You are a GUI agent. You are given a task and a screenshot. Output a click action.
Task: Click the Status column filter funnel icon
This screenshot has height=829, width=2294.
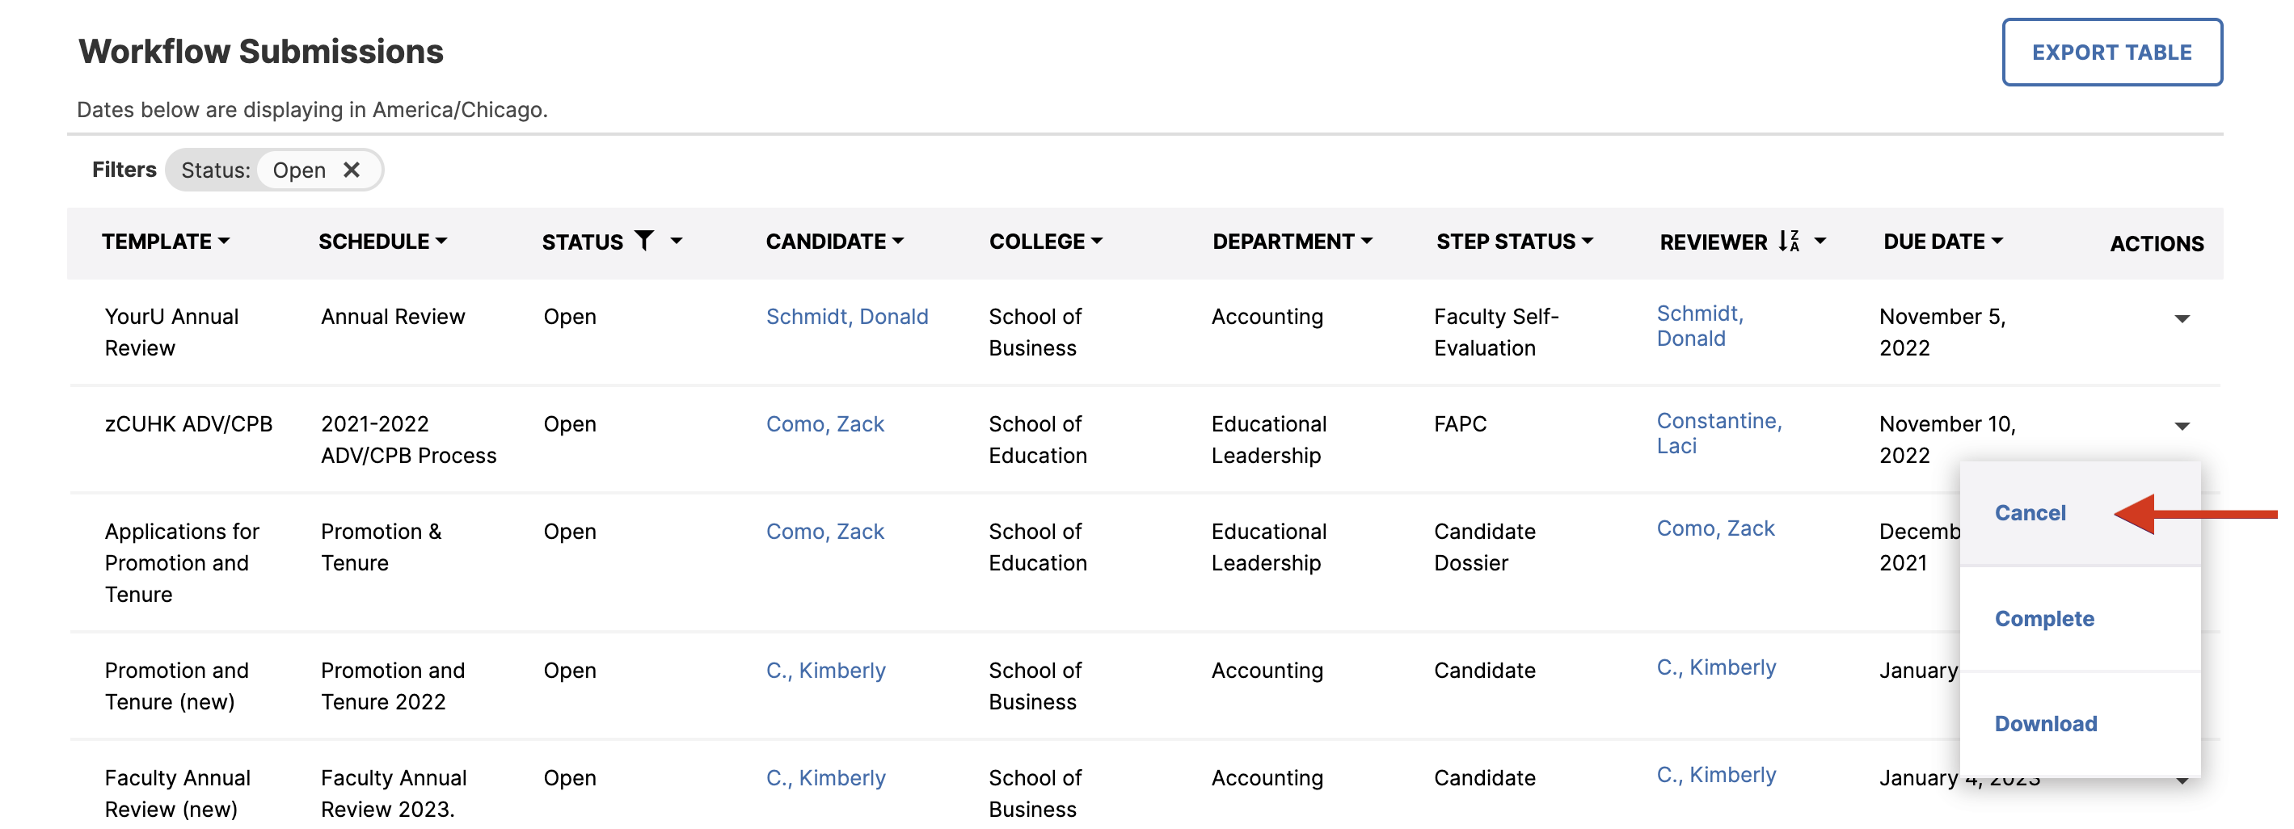click(644, 241)
